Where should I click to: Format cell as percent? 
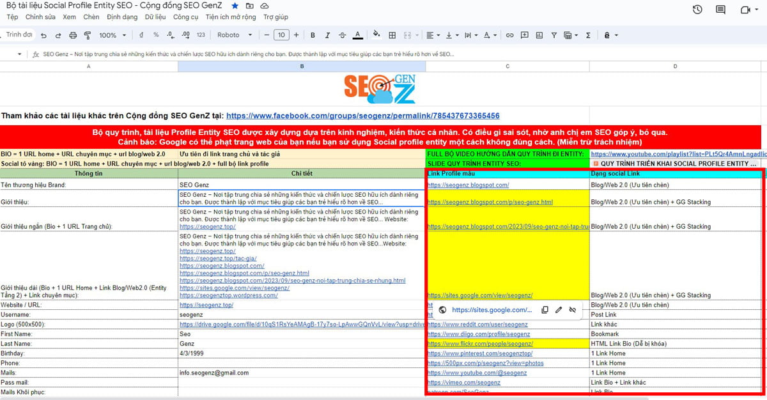[x=155, y=35]
